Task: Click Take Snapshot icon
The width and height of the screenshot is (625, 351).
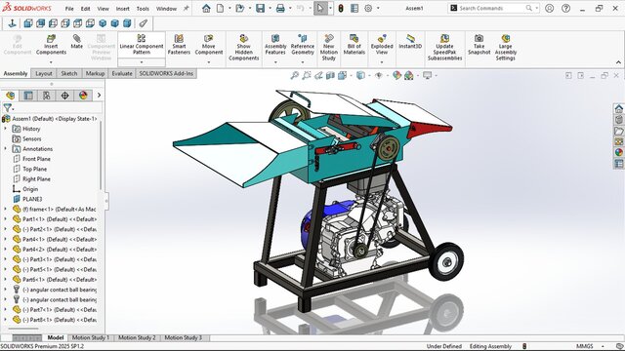Action: point(479,39)
